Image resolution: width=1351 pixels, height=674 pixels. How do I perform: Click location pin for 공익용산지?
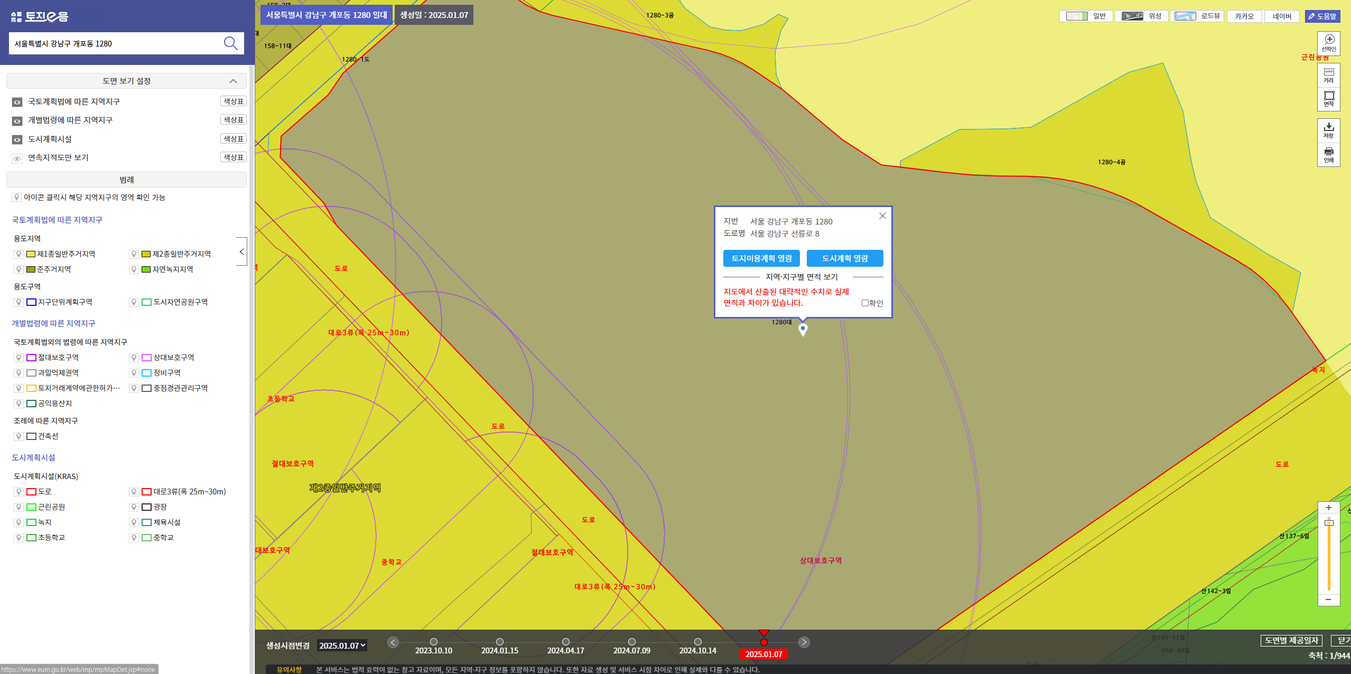click(18, 404)
